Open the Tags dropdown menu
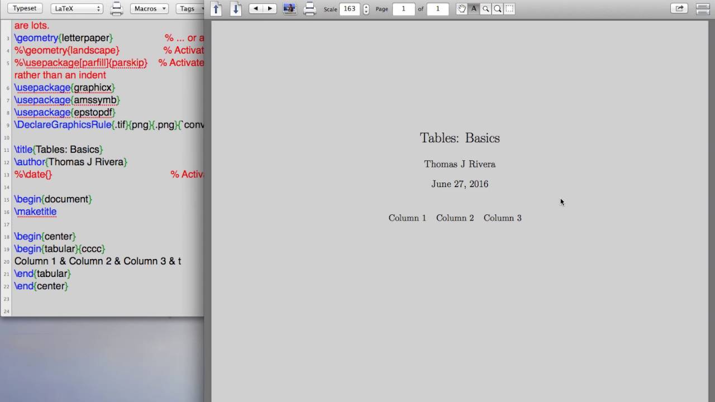The height and width of the screenshot is (402, 715). (190, 8)
